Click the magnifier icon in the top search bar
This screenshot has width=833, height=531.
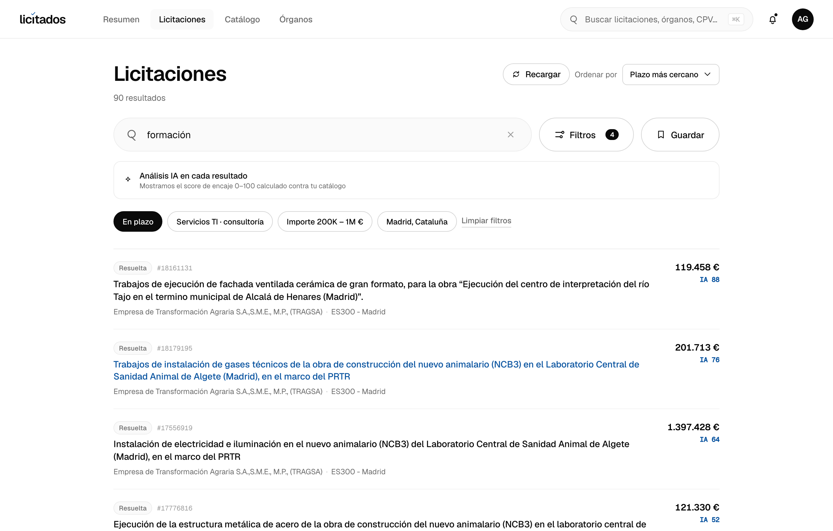pyautogui.click(x=573, y=19)
